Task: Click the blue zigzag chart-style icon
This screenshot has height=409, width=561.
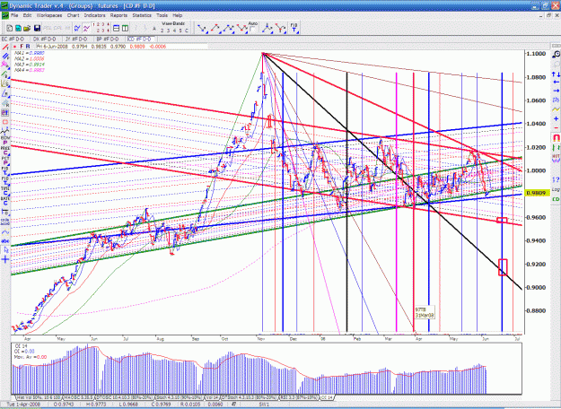Action: point(77,28)
